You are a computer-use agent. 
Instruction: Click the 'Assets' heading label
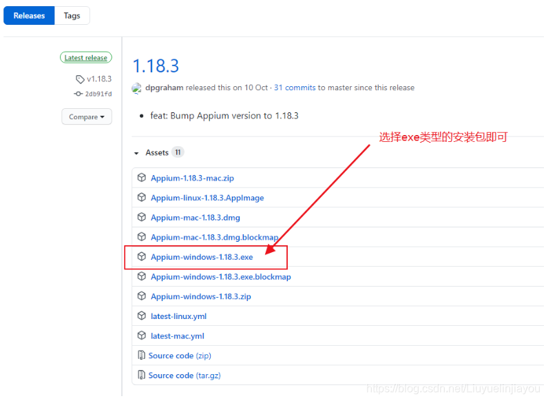coord(157,152)
